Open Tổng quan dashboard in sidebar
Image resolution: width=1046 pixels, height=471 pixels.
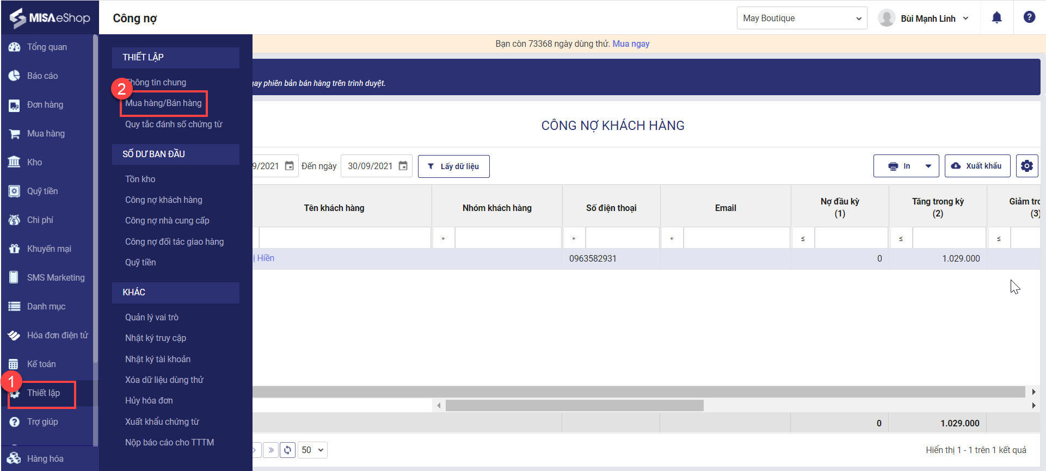point(47,47)
